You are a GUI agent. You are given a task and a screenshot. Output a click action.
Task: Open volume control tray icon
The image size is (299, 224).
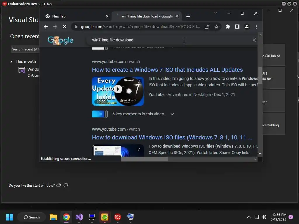coord(264,217)
